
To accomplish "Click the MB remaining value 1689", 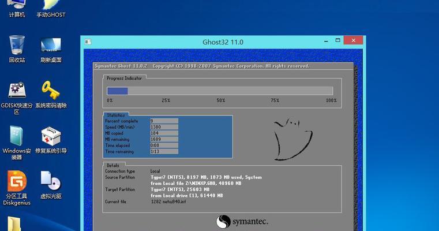I will tap(164, 139).
